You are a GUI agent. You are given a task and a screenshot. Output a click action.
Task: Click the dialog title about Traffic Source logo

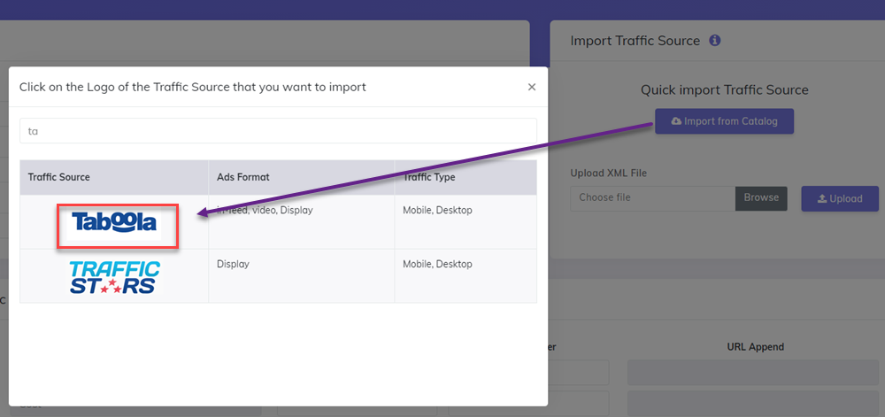pyautogui.click(x=192, y=87)
